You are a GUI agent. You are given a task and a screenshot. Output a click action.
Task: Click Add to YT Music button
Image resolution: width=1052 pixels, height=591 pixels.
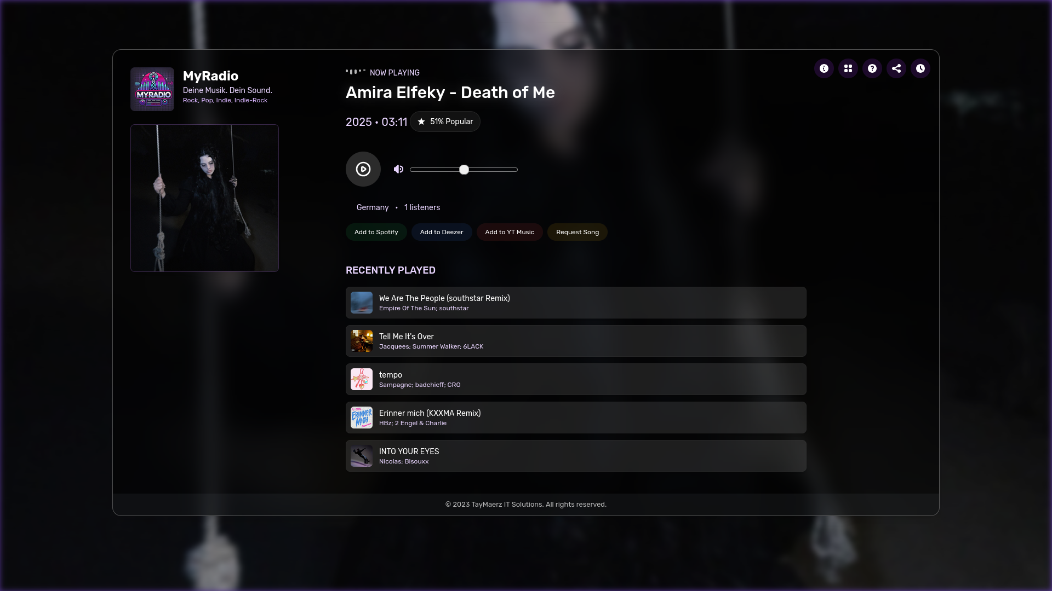click(x=509, y=232)
